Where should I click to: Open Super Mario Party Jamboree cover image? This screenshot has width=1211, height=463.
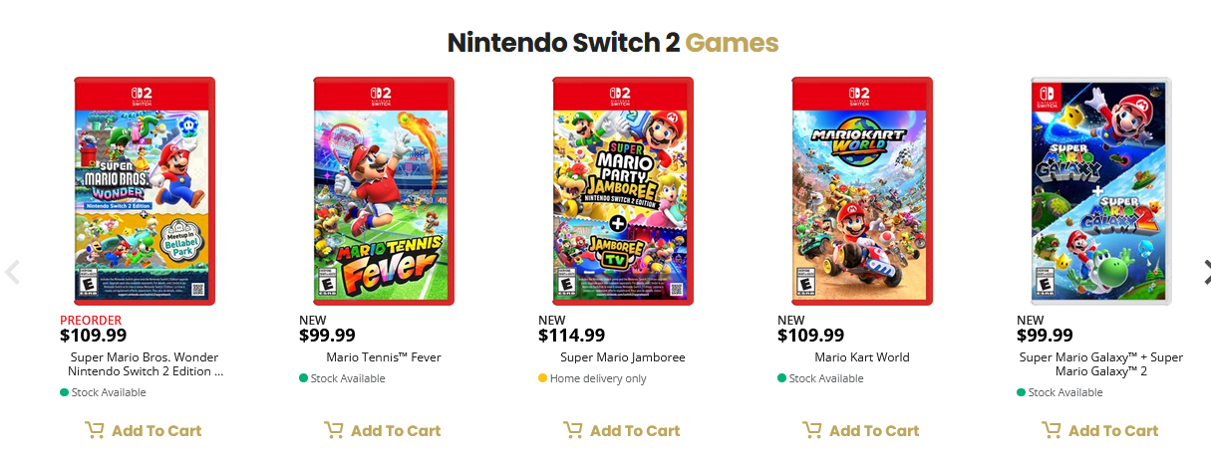(x=623, y=191)
